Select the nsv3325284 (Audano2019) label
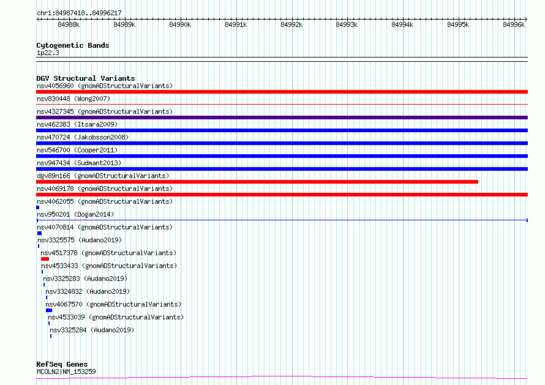The height and width of the screenshot is (385, 545). tap(92, 330)
